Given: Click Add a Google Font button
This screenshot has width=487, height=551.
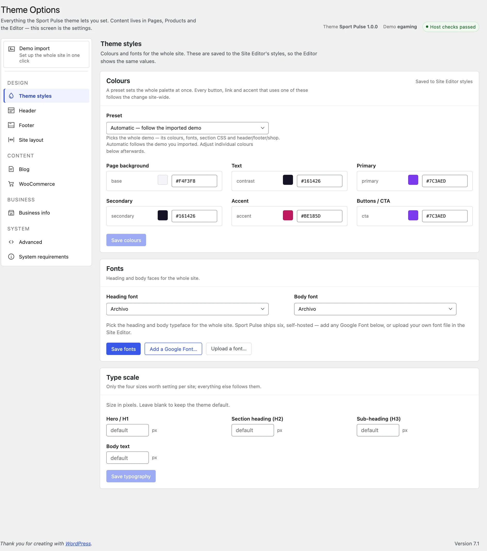Looking at the screenshot, I should [x=173, y=349].
